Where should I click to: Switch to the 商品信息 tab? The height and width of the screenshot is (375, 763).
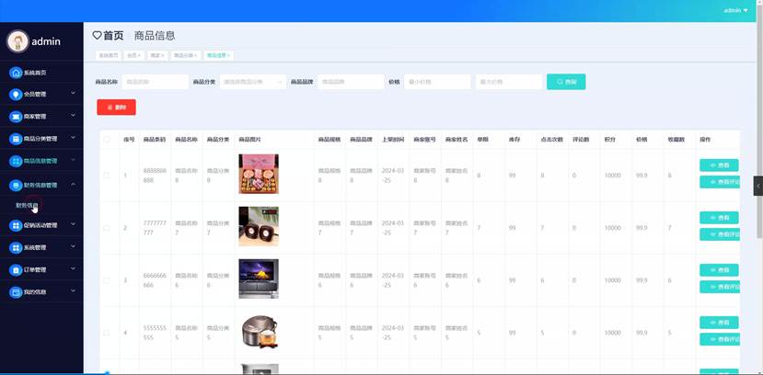pyautogui.click(x=218, y=55)
